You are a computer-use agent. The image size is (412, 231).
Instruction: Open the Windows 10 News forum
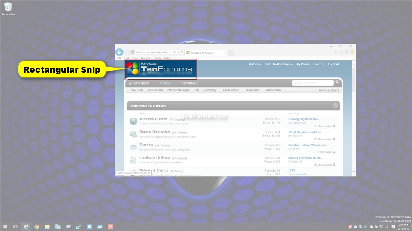[x=154, y=119]
